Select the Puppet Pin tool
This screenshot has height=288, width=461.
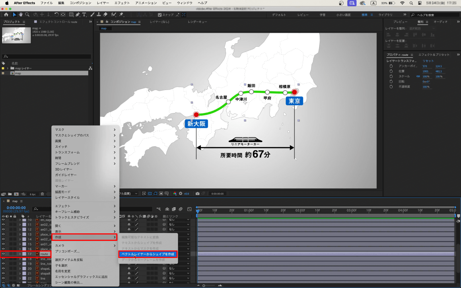pos(121,15)
